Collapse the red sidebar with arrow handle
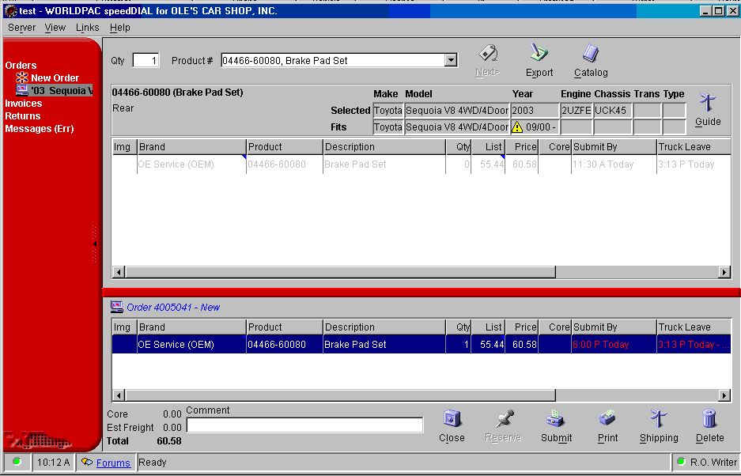Screen dimensions: 741x476 (x=95, y=244)
